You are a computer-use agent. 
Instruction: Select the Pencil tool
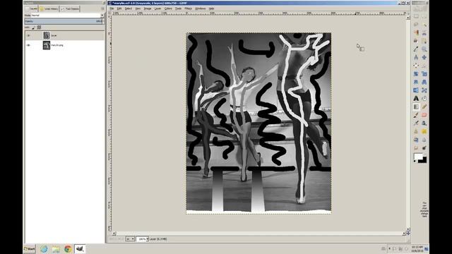point(424,107)
